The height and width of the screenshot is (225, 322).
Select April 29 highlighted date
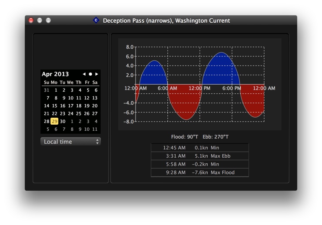coord(54,121)
